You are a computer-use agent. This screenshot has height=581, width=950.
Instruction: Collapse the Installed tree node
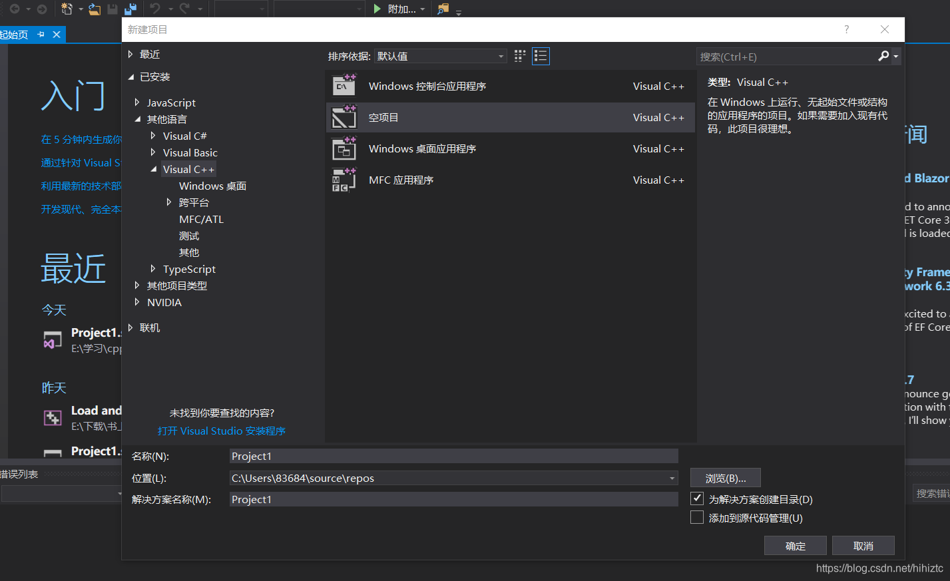(x=130, y=77)
